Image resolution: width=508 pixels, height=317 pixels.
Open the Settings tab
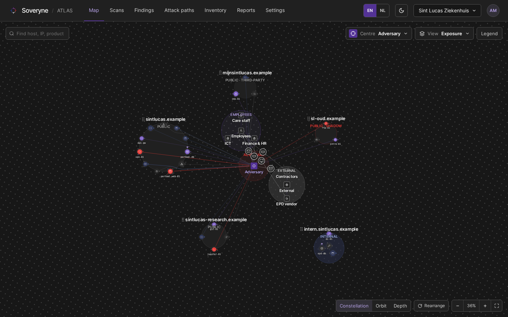(275, 11)
